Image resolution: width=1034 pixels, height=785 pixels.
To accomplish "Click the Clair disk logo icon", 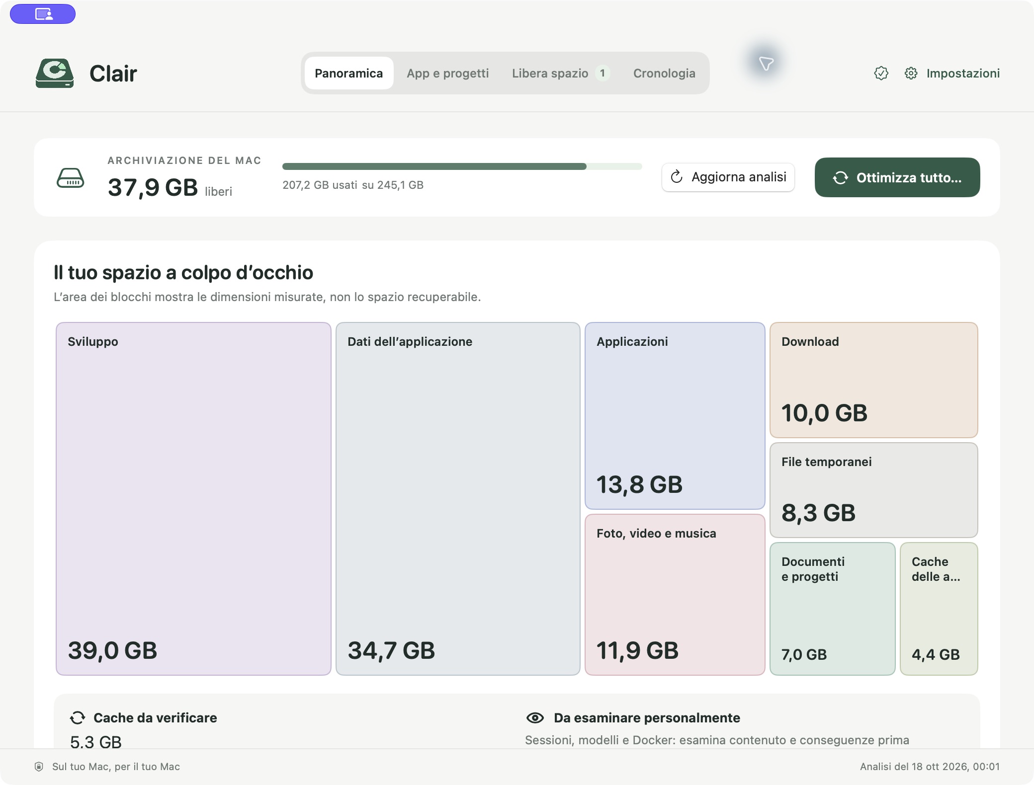I will [x=55, y=74].
